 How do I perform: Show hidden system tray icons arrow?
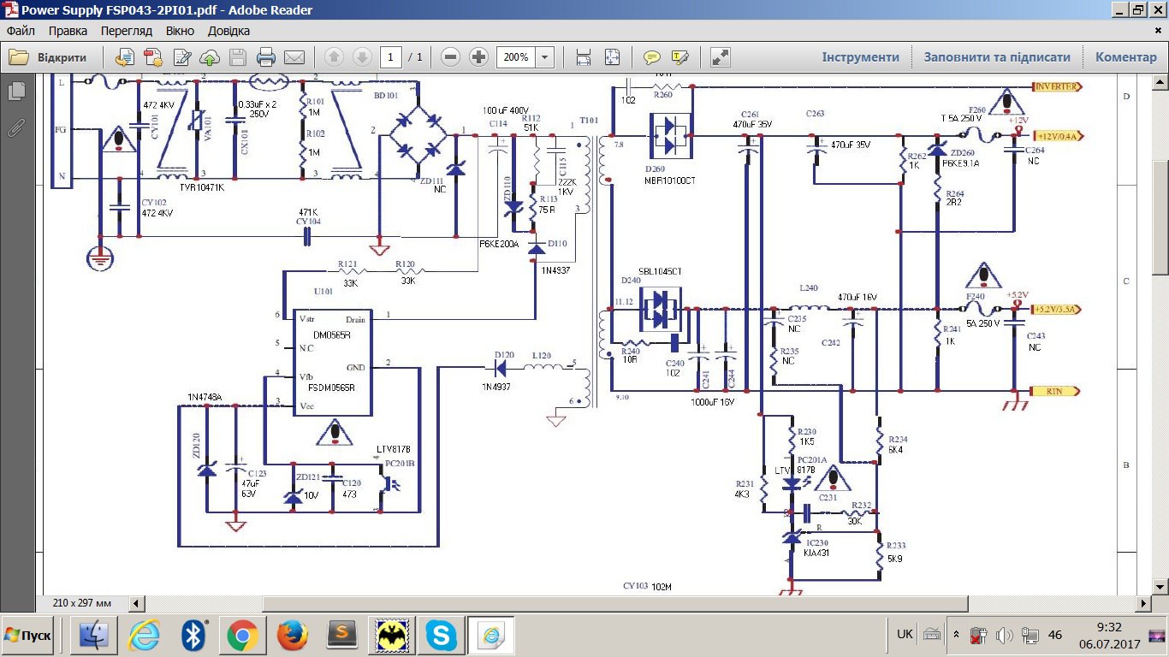pyautogui.click(x=956, y=636)
